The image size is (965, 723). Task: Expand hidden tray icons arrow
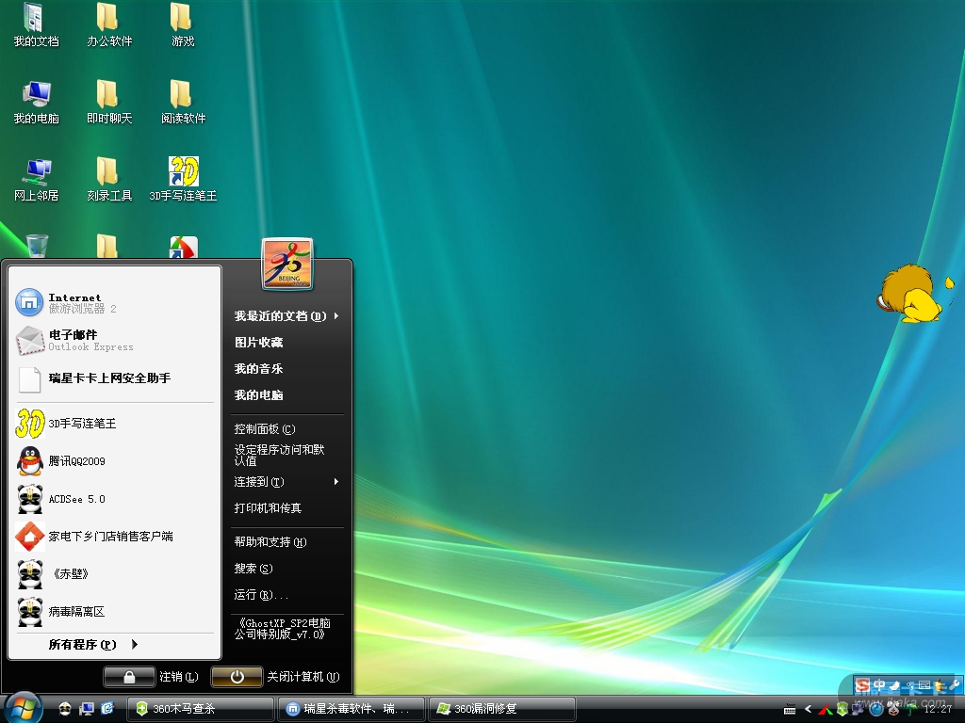point(808,710)
